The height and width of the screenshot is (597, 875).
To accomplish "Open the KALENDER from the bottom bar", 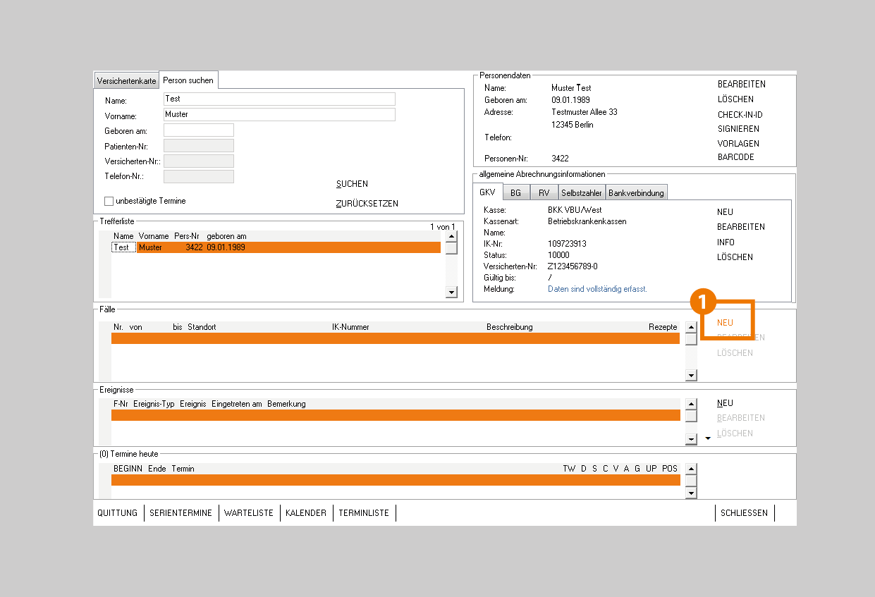I will [305, 513].
